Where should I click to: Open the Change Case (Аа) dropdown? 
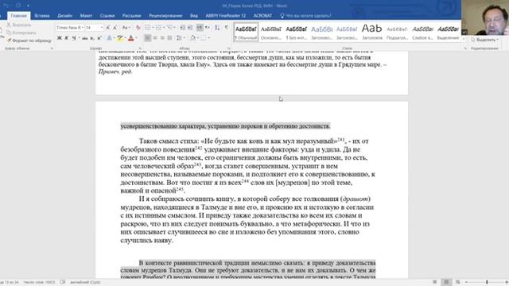click(x=126, y=28)
